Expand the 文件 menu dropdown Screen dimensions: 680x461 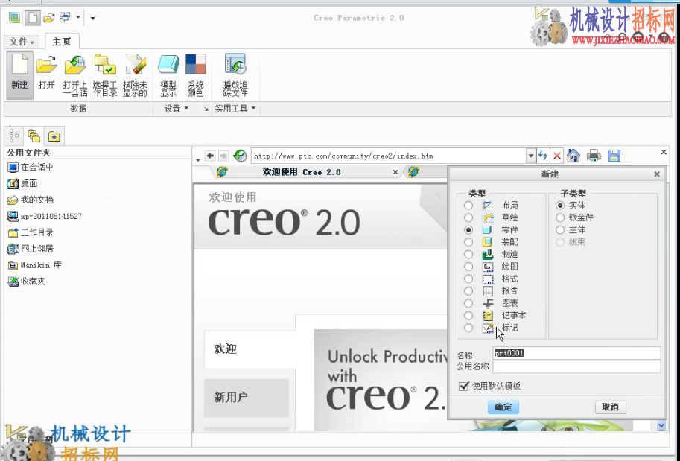(x=22, y=42)
